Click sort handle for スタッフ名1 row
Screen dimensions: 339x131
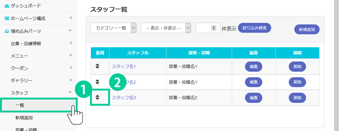tap(97, 66)
